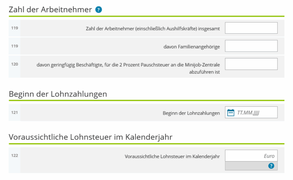
Task: Click row number 119 beside Familienangehörige
Action: tap(15, 46)
